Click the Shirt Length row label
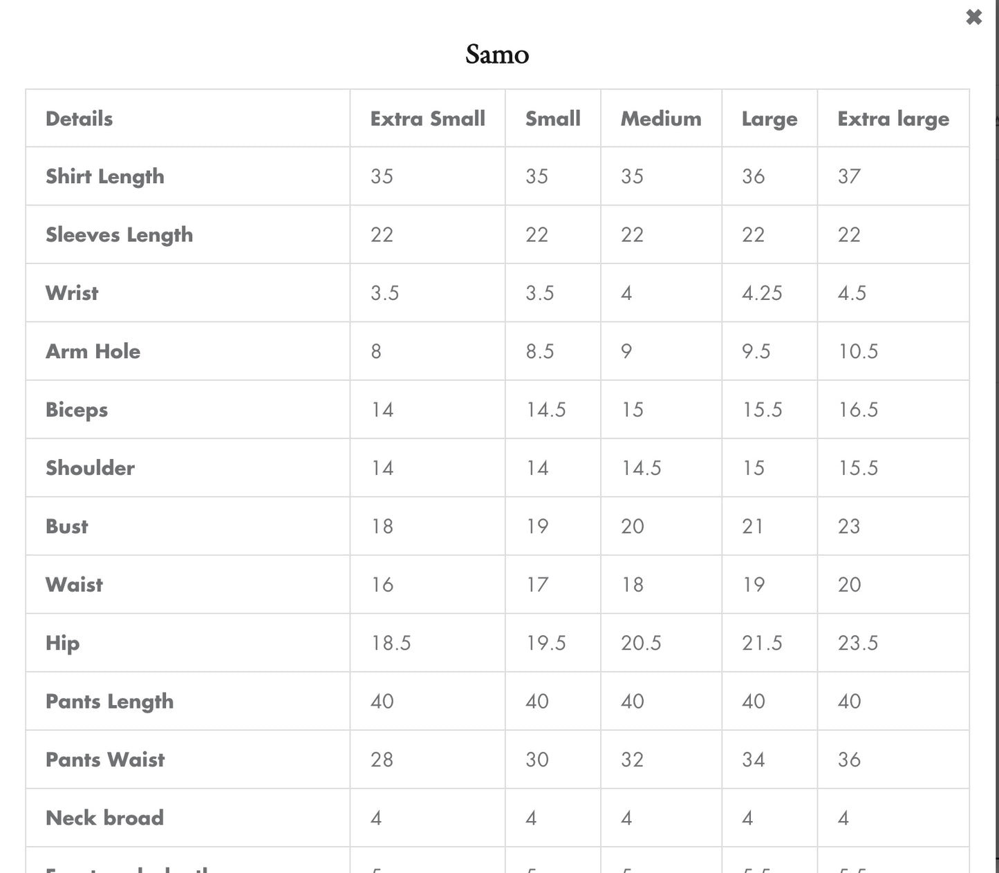Viewport: 999px width, 873px height. [105, 177]
